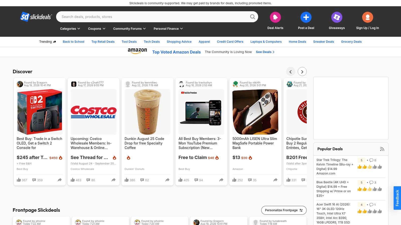Click the Popular Deals RSS feed icon
This screenshot has width=401, height=225.
[382, 149]
